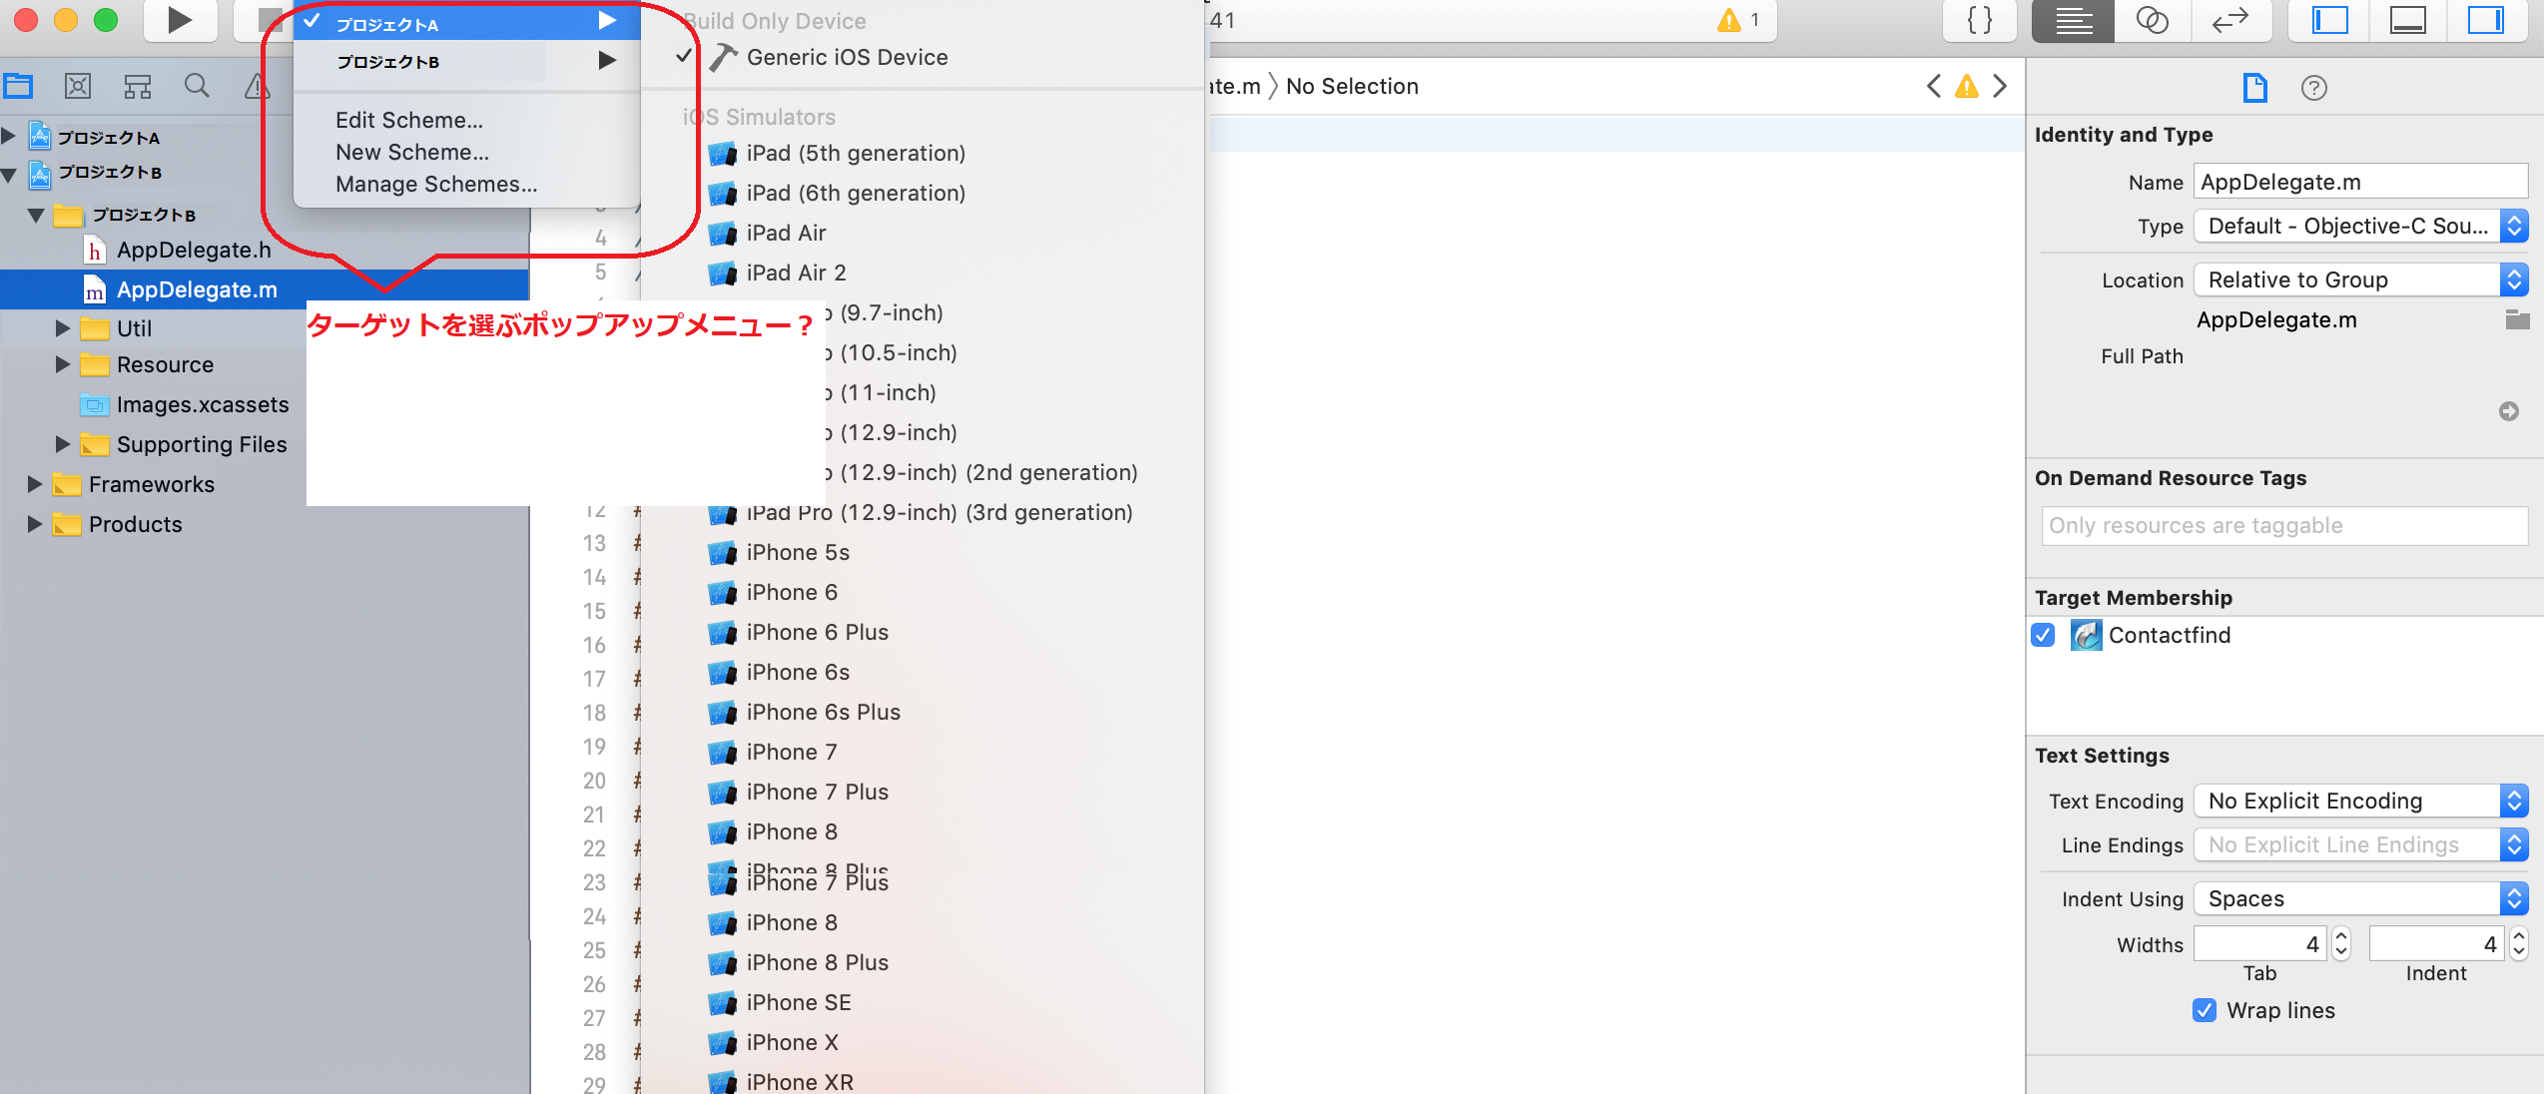Expand the Frameworks group
Viewport: 2544px width, 1094px height.
(34, 484)
